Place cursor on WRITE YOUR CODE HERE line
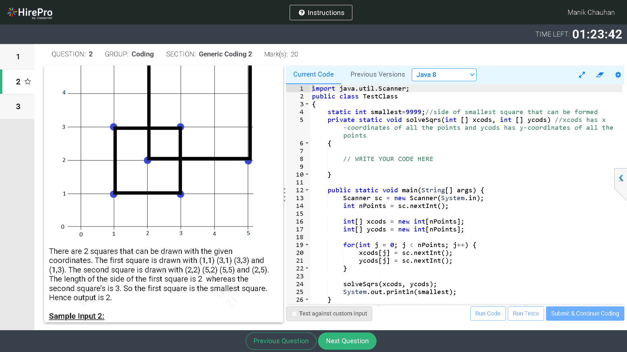627x352 pixels. point(388,159)
